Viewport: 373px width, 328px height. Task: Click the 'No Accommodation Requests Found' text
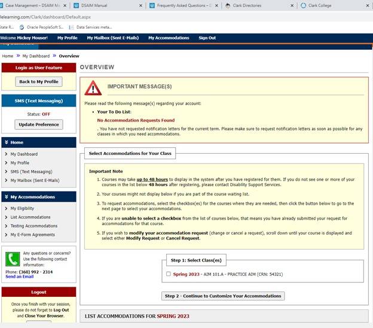136,120
